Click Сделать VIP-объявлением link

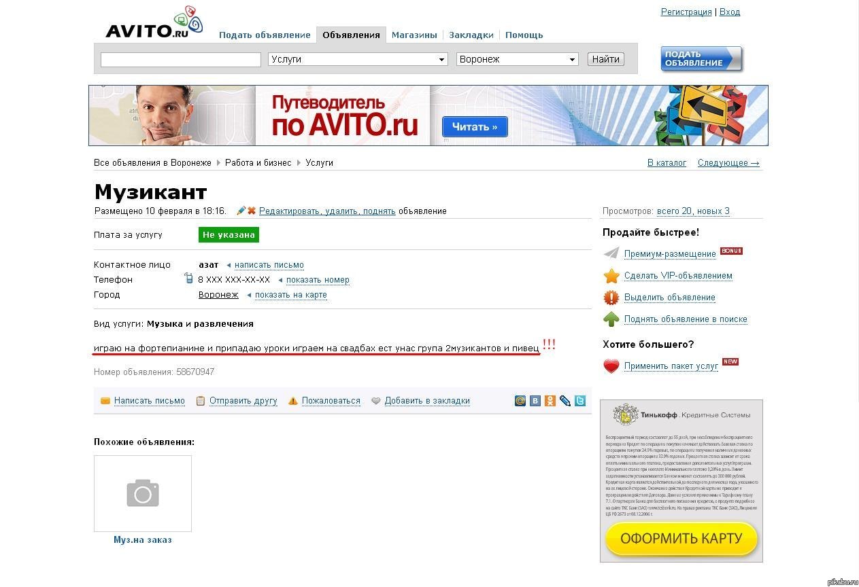pyautogui.click(x=678, y=276)
